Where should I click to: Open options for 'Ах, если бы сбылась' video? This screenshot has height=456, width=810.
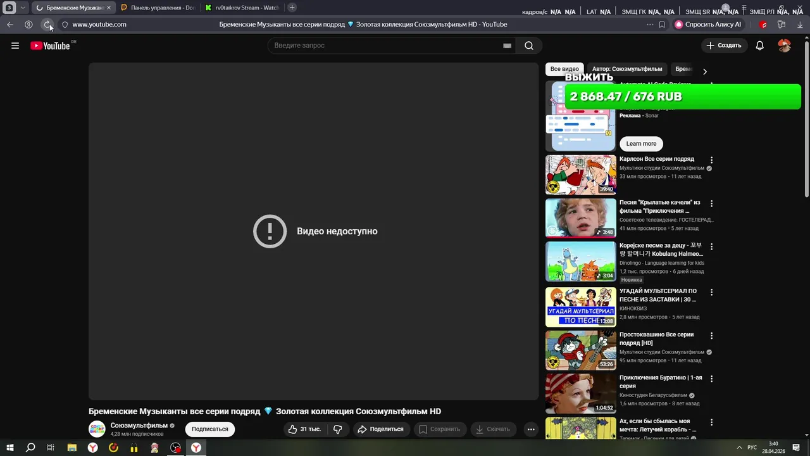[x=711, y=422]
